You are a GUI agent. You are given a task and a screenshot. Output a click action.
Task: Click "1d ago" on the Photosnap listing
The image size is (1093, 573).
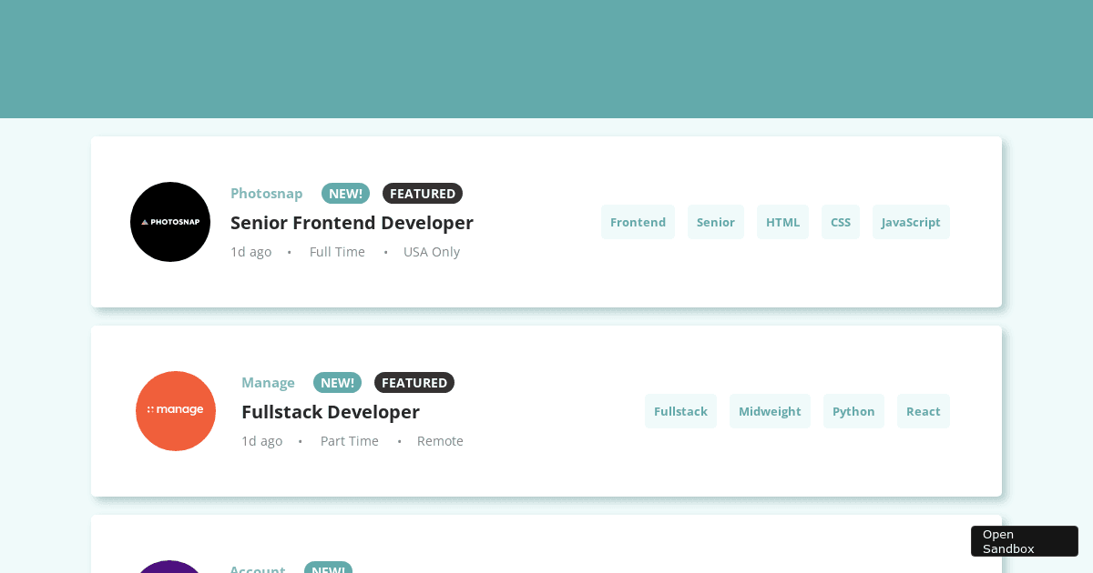[x=250, y=252]
